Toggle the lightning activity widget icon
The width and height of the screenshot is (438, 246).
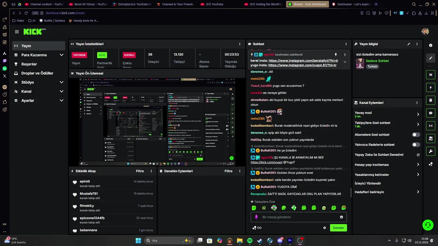tap(430, 87)
